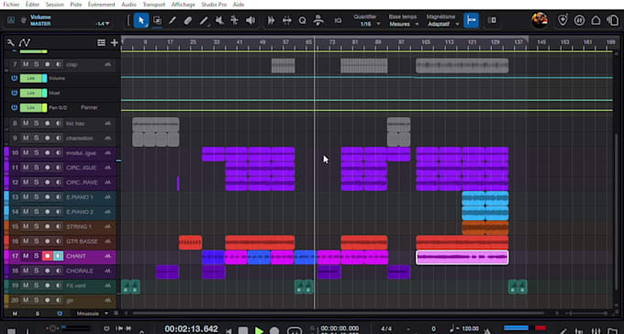This screenshot has height=334, width=624.
Task: Select the Paint pencil tool
Action: [173, 20]
